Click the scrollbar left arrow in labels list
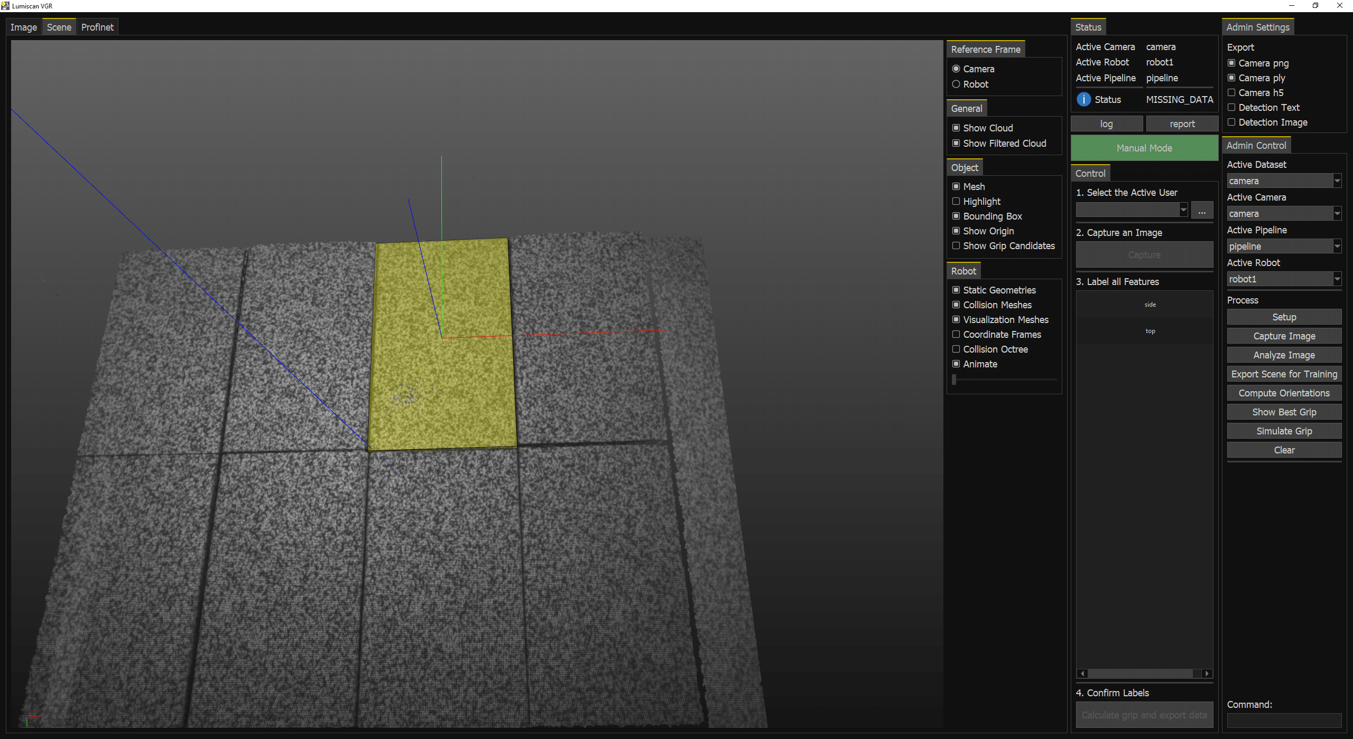The width and height of the screenshot is (1353, 739). [x=1082, y=674]
